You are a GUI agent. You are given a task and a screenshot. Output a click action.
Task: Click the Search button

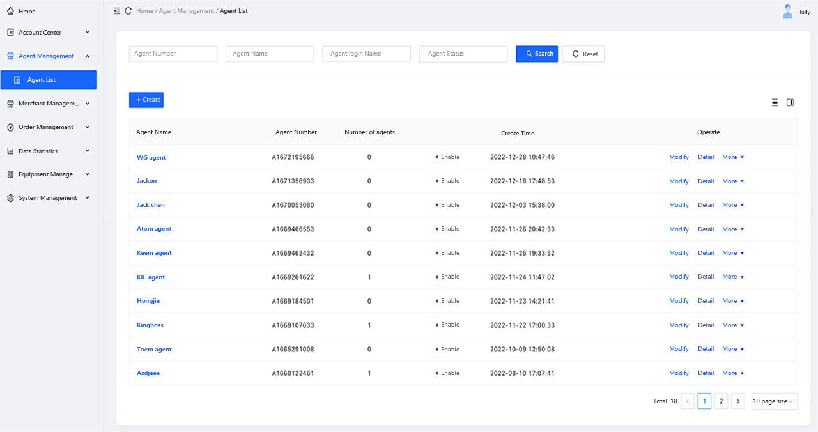click(537, 54)
